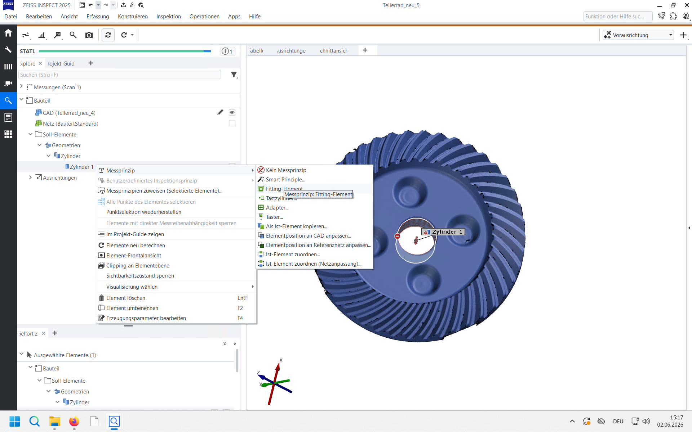
Task: Click the user profile icon at top right
Action: pyautogui.click(x=686, y=16)
